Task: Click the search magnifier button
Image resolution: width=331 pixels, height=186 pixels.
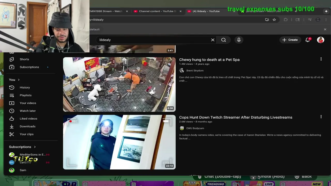Action: click(x=223, y=40)
